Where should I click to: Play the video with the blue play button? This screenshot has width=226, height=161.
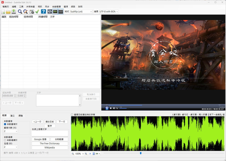(x=107, y=108)
